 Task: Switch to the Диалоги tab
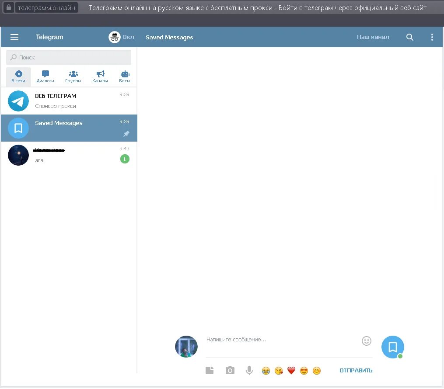(x=45, y=76)
